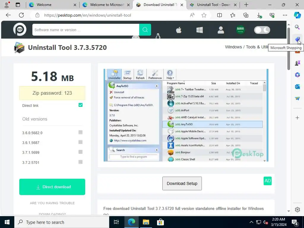Viewport: 304px width, 228px height.
Task: Open the Windows Start menu
Action: coord(7,222)
